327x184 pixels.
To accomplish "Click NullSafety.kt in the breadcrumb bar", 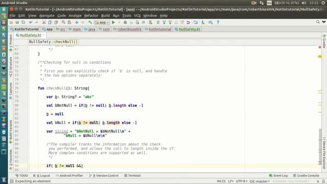I will pos(188,29).
